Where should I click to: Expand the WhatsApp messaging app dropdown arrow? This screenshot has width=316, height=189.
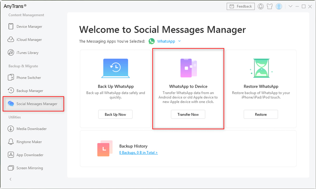coord(179,41)
